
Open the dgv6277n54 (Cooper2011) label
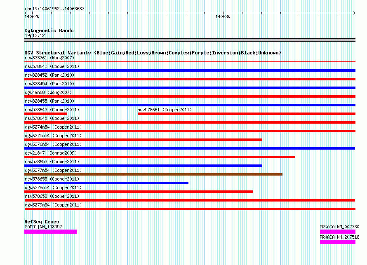tap(53, 170)
